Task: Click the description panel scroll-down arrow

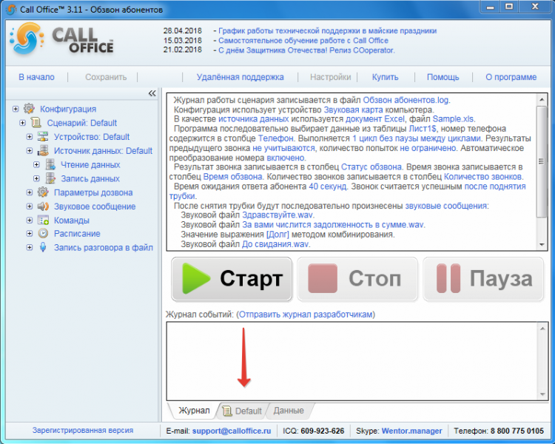Action: point(542,245)
